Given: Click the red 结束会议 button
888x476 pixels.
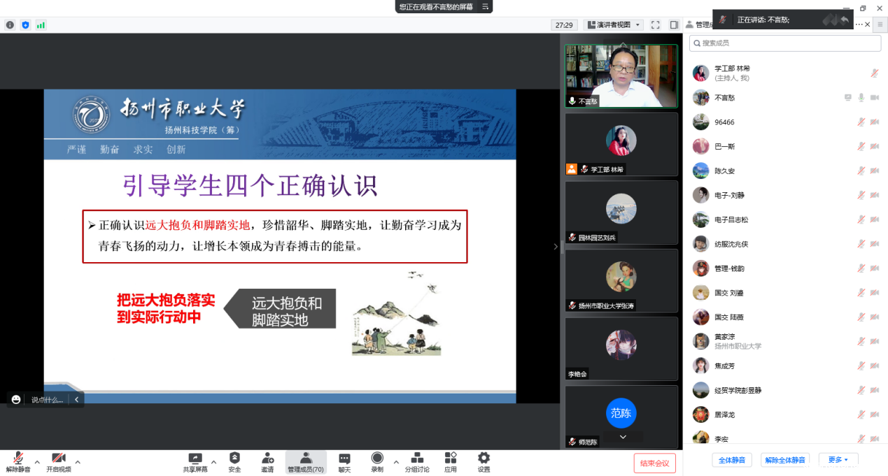Looking at the screenshot, I should click(655, 463).
